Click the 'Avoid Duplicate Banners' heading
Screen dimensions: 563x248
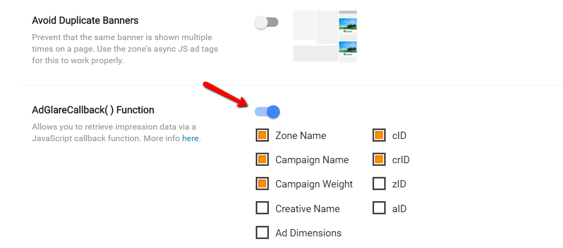85,21
